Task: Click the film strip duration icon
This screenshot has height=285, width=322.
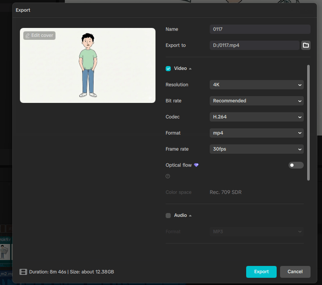Action: 23,272
